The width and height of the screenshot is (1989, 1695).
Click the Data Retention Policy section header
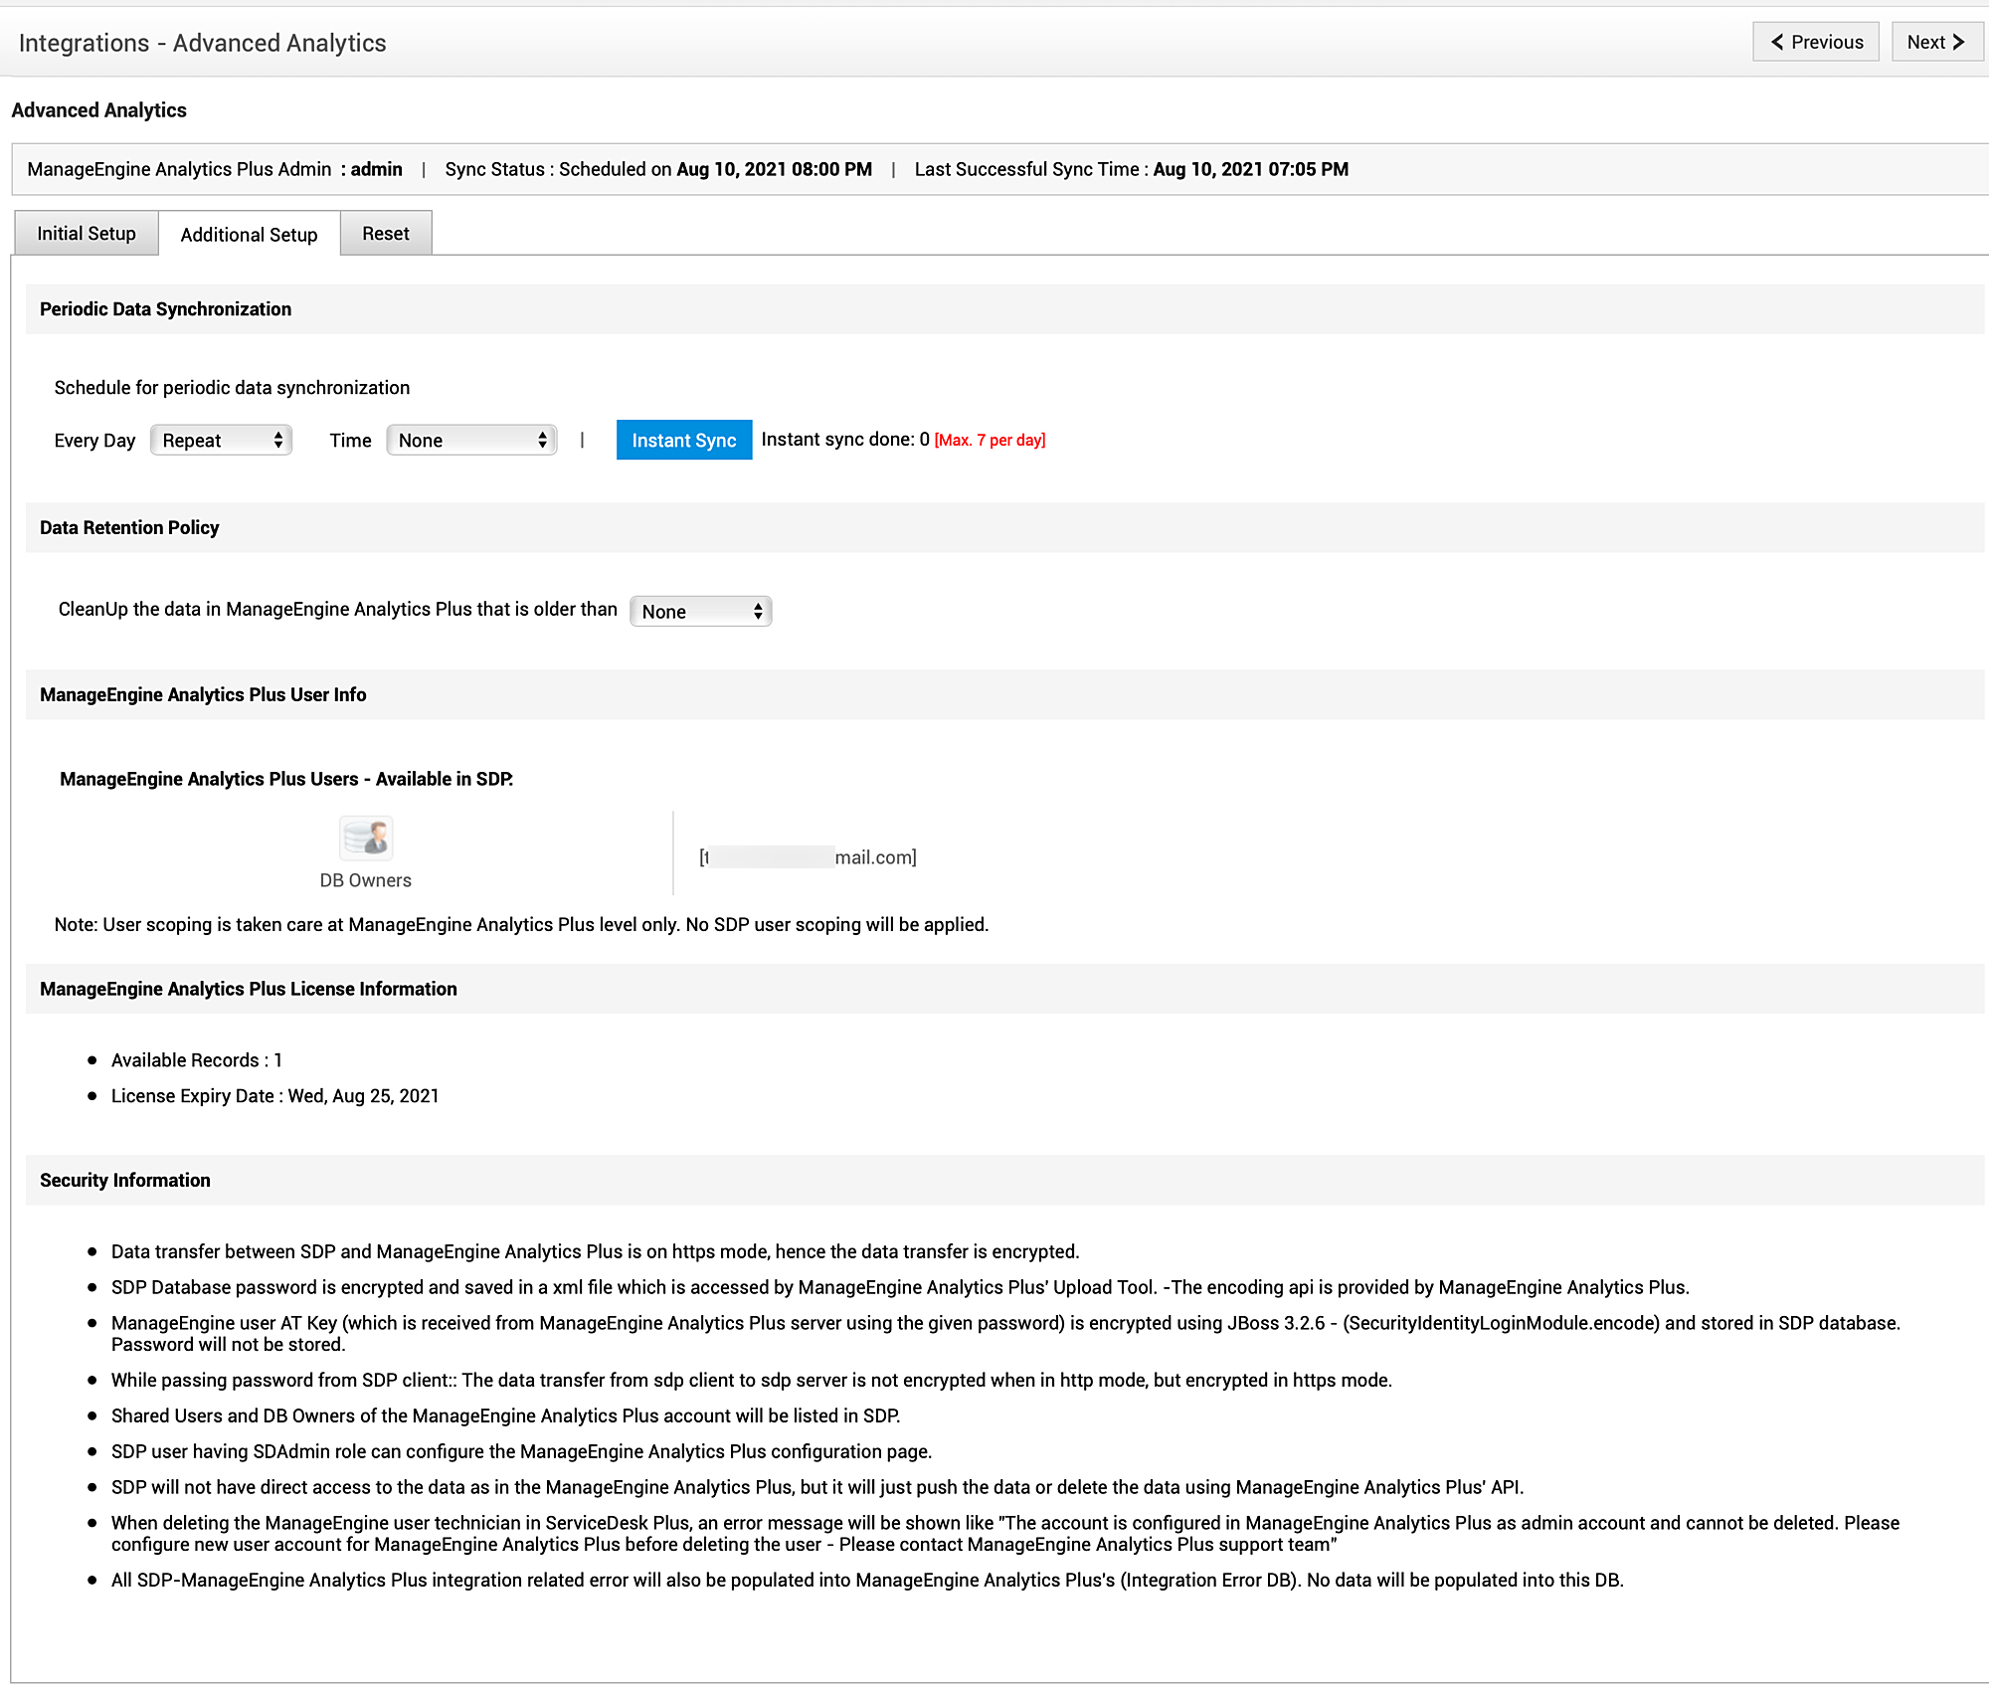coord(129,528)
